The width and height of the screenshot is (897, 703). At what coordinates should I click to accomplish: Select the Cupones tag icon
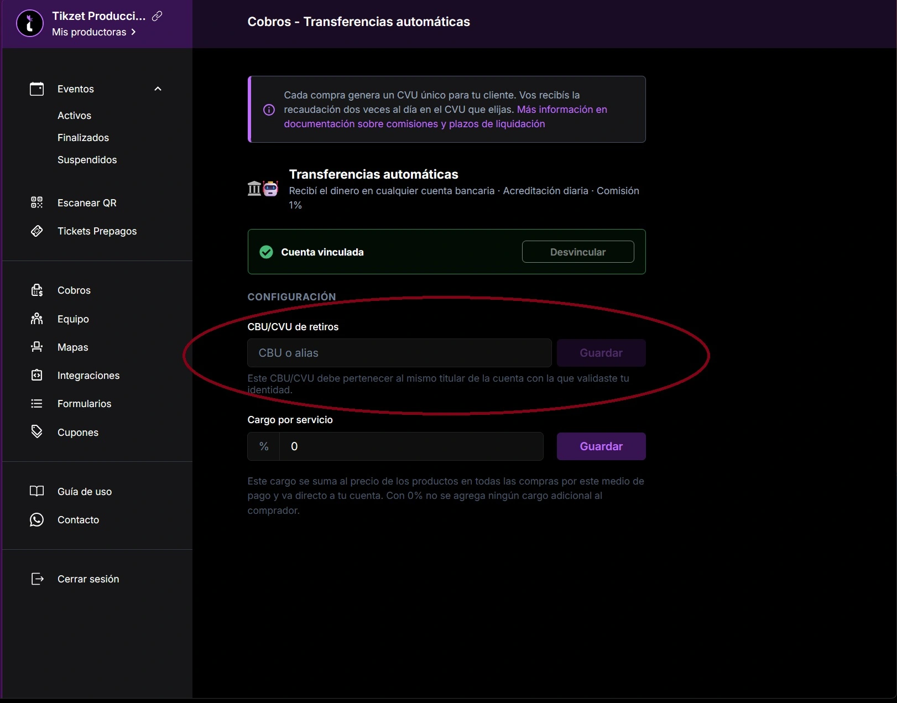(x=36, y=432)
